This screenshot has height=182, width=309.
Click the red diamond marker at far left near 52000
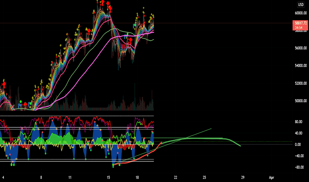pyautogui.click(x=4, y=84)
